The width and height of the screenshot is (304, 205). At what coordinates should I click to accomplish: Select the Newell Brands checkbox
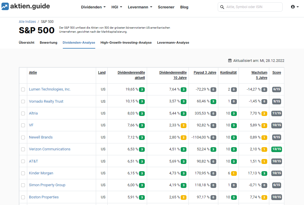(x=23, y=137)
